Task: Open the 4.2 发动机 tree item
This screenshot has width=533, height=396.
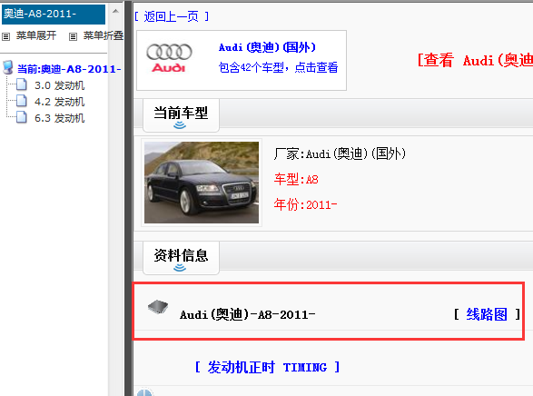Action: [x=60, y=102]
